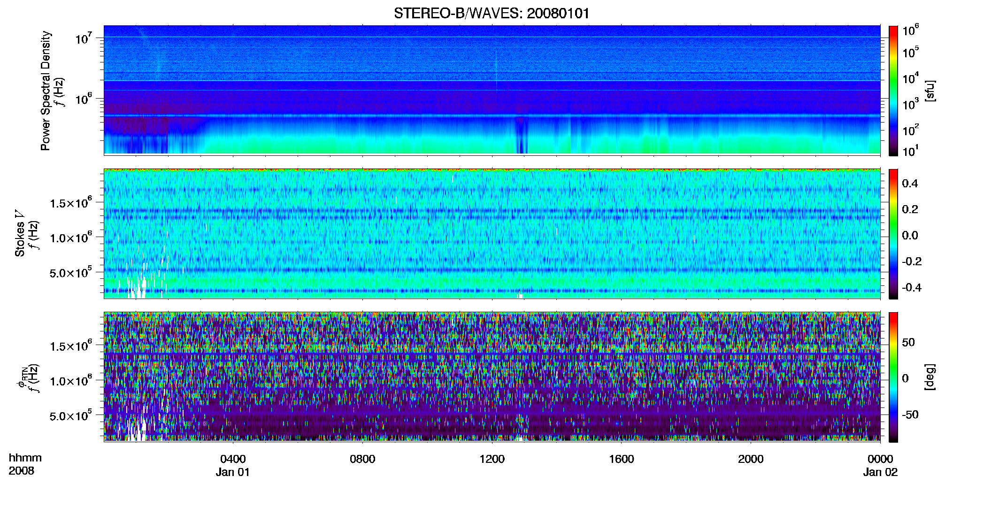
Task: Click the "[deg]" colorbar unit label
Action: coord(930,377)
